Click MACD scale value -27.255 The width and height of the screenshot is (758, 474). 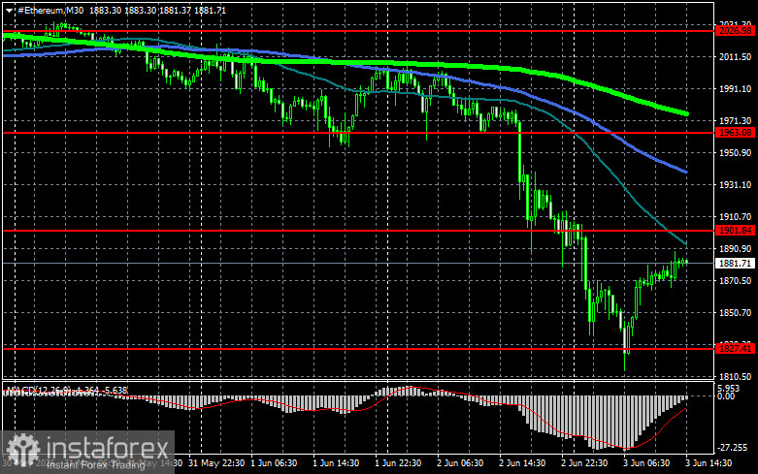coord(733,448)
